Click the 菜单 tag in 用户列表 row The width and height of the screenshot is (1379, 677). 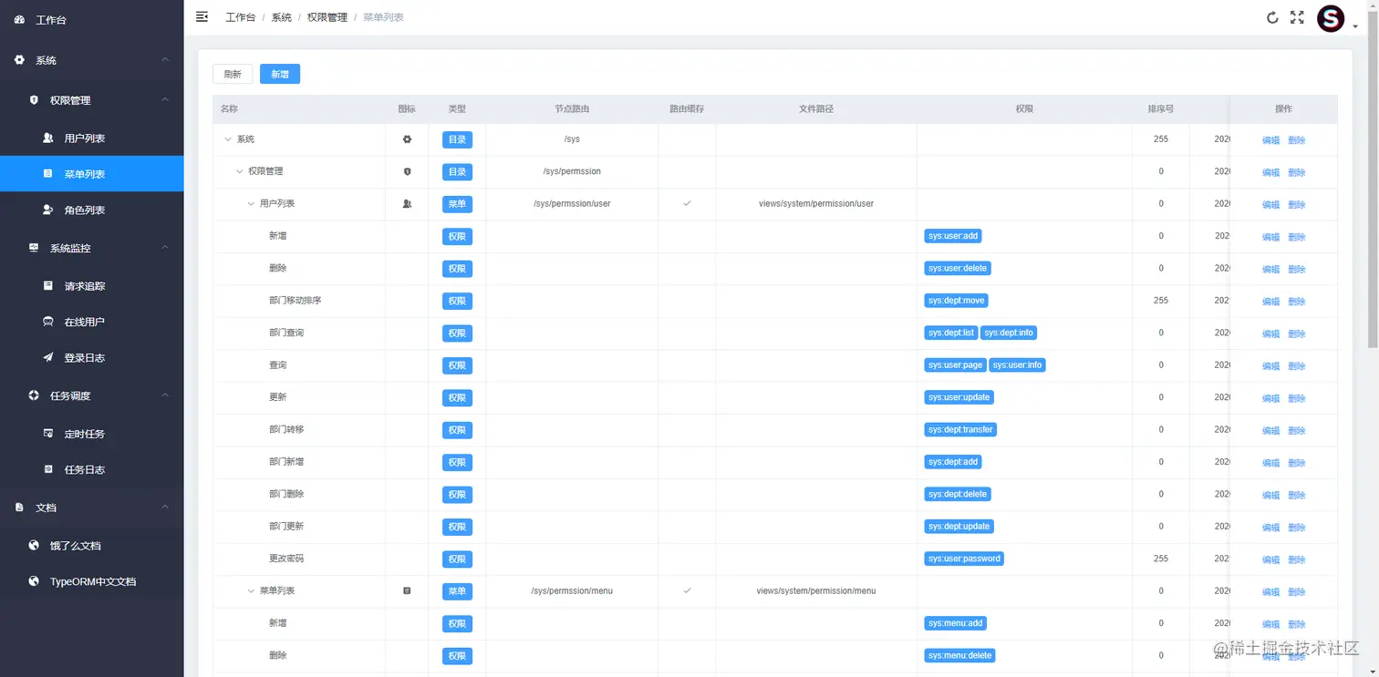coord(457,204)
